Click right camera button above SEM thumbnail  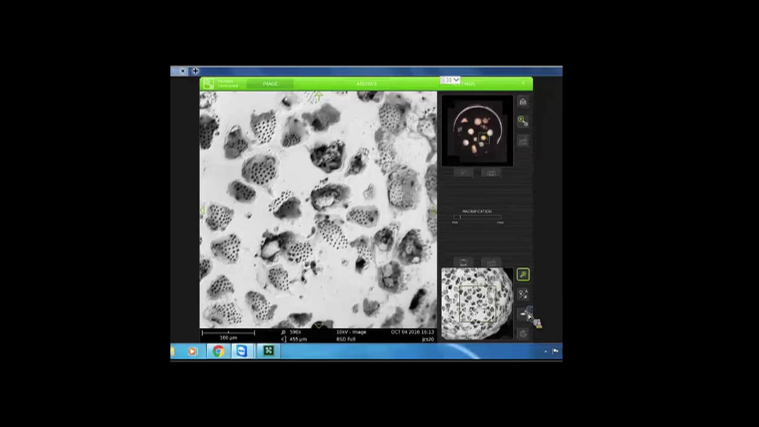tap(491, 262)
